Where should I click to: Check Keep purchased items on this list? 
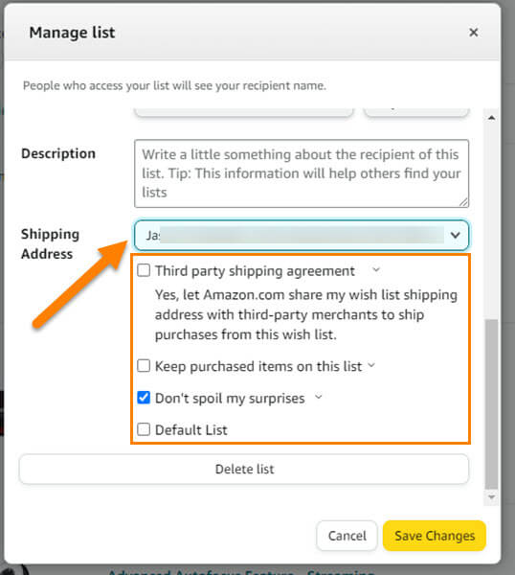tap(144, 366)
